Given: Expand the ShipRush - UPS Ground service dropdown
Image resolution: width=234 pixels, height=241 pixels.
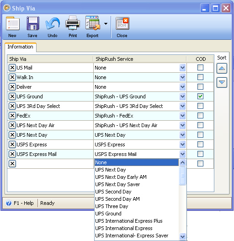Looking at the screenshot, I should 182,96.
